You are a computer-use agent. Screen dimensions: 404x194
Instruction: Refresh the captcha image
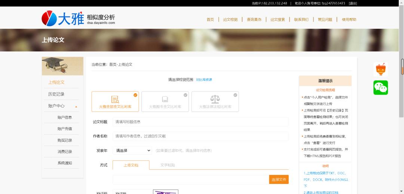click(165, 192)
